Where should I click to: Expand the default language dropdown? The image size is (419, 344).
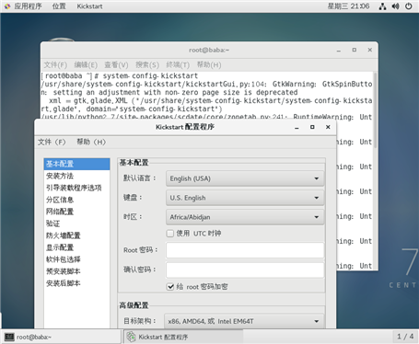tap(245, 178)
